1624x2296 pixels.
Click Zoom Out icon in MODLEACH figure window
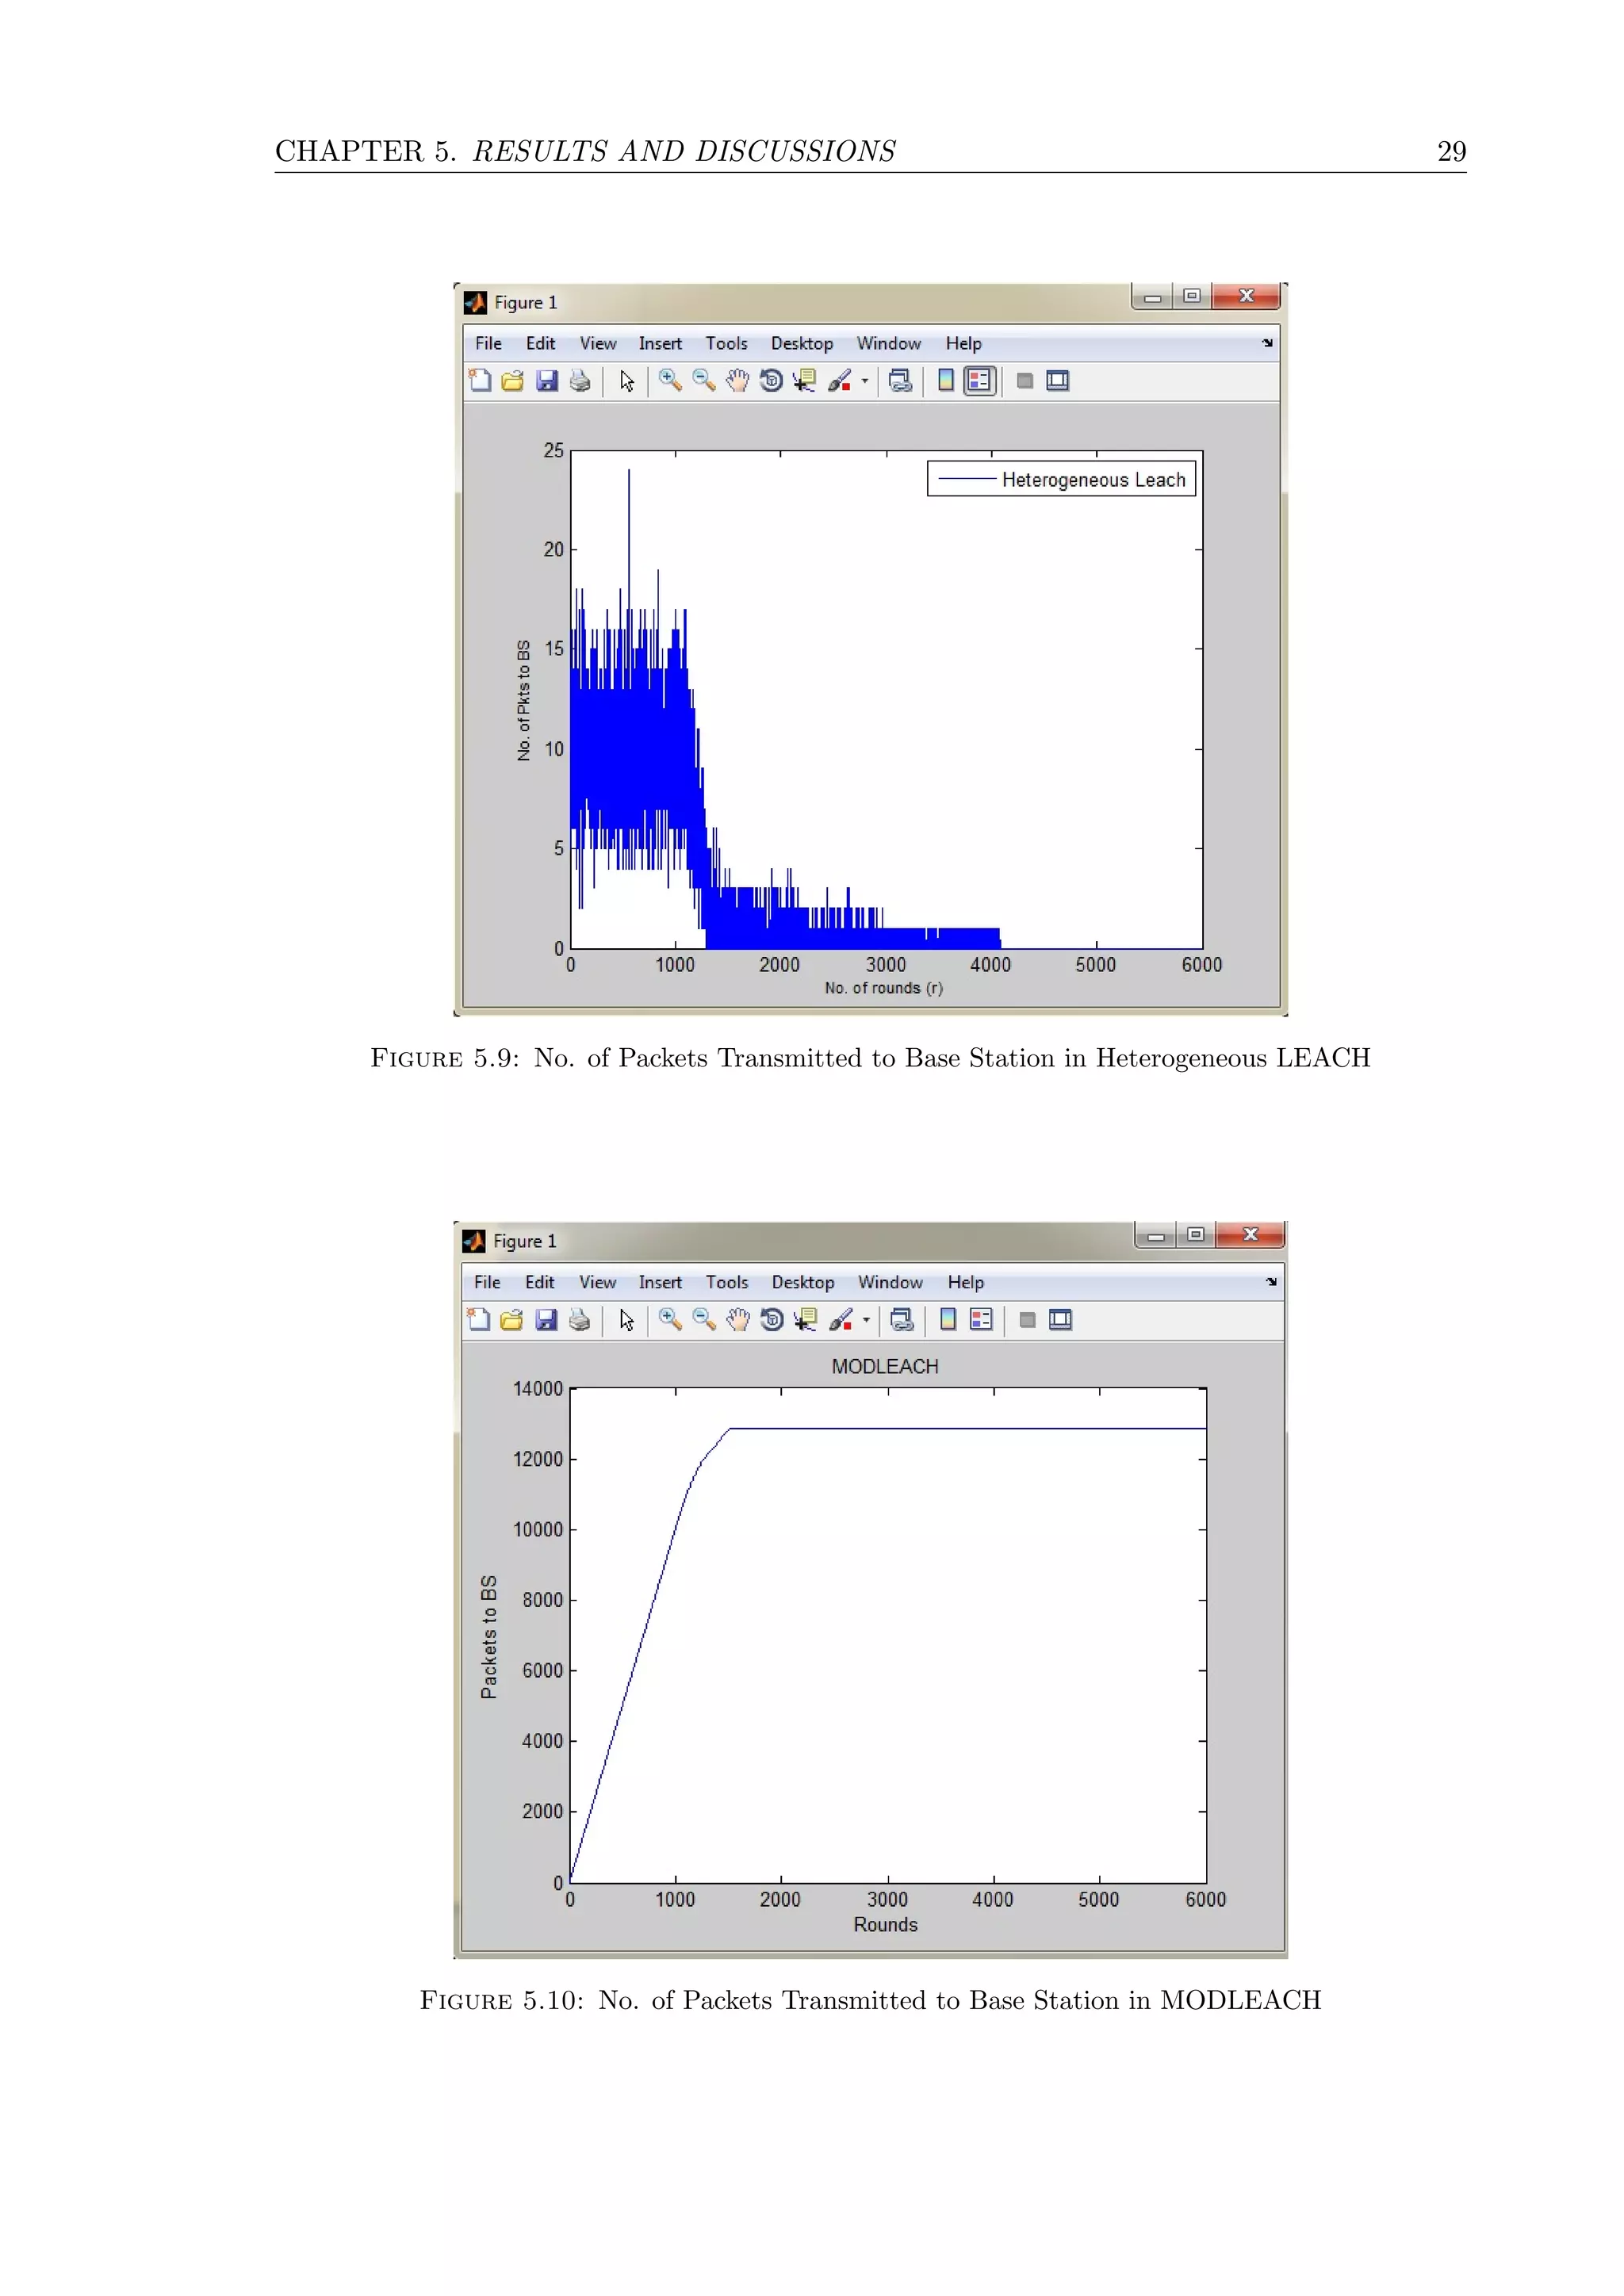click(704, 1320)
